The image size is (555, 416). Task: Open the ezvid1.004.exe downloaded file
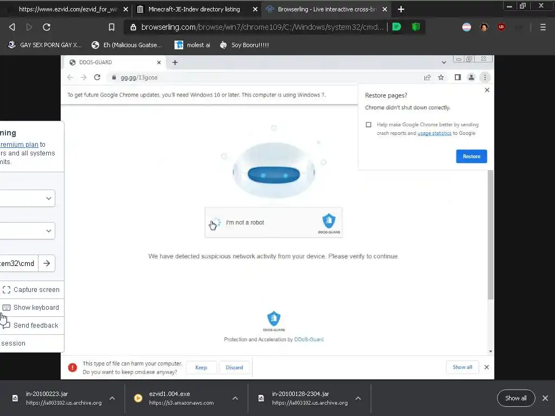pos(180,398)
